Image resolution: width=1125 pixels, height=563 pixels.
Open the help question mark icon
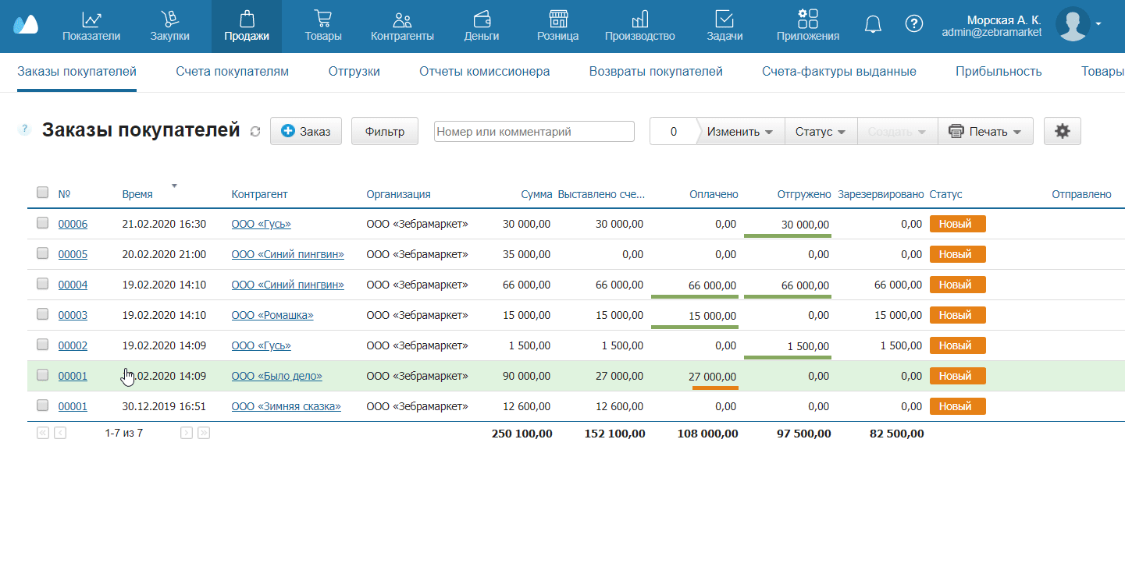(913, 24)
